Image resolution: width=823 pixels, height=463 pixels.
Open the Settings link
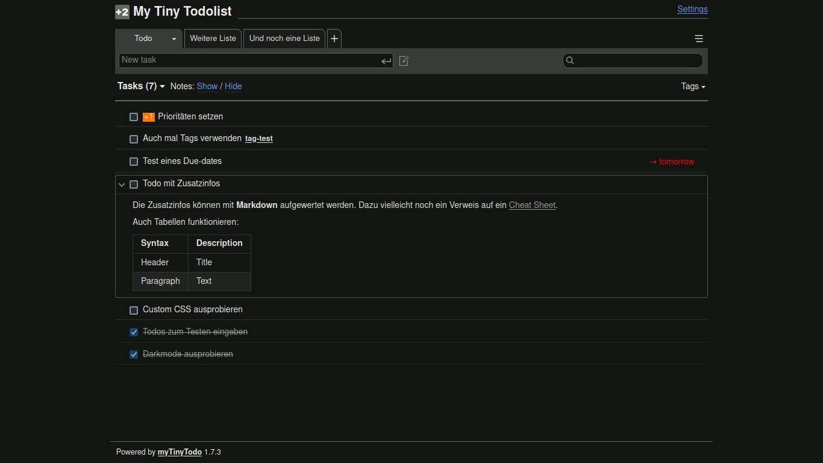(692, 9)
